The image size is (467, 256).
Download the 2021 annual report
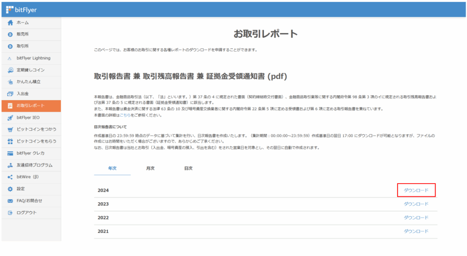(x=416, y=231)
